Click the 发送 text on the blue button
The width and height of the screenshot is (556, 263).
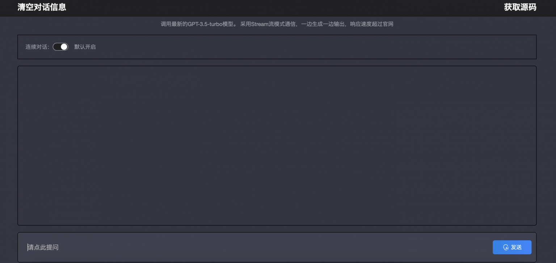(516, 247)
